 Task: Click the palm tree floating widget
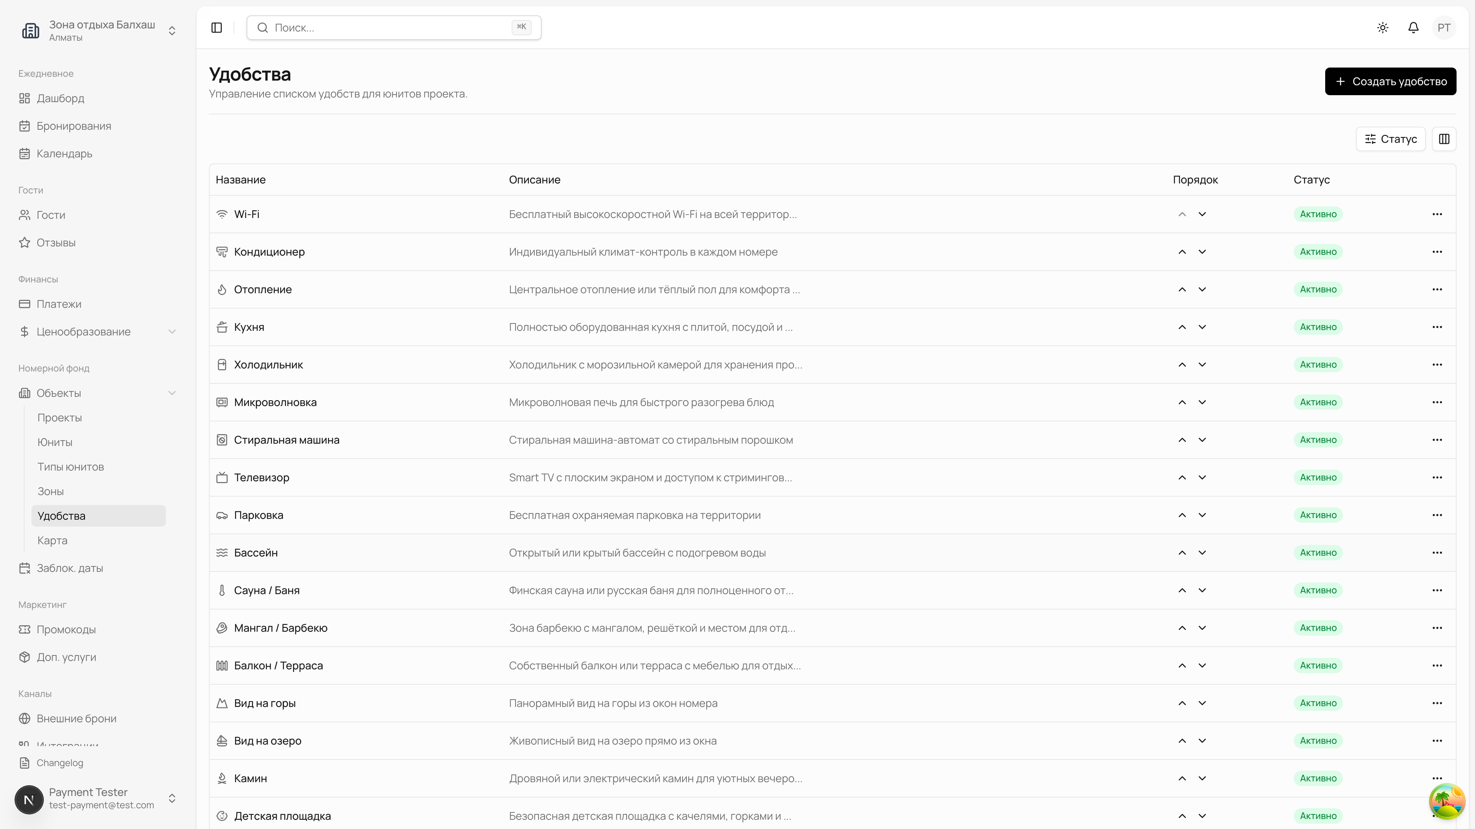1446,801
